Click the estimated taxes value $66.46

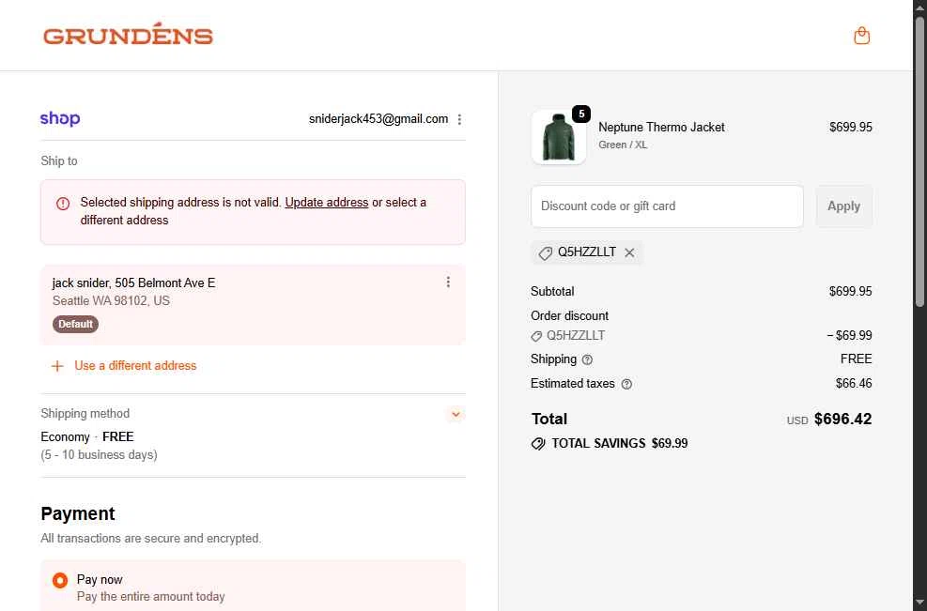[854, 384]
